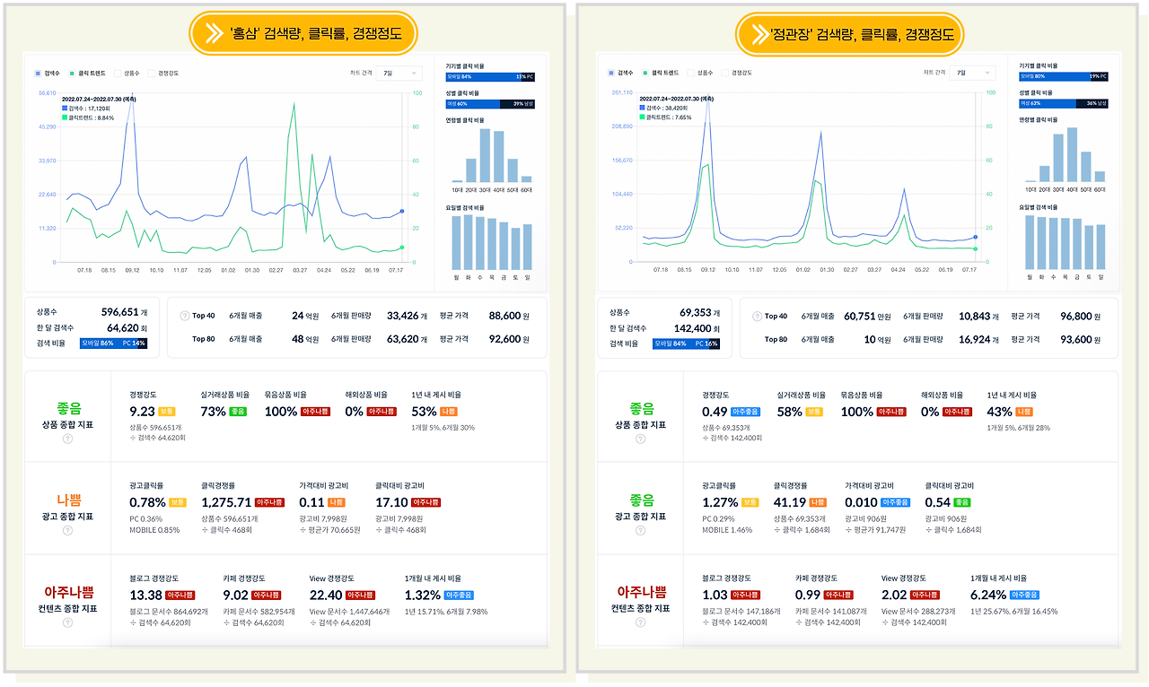This screenshot has width=1149, height=687.
Task: Enable 상품수 series in 홍삼 chart legend
Action: (x=118, y=73)
